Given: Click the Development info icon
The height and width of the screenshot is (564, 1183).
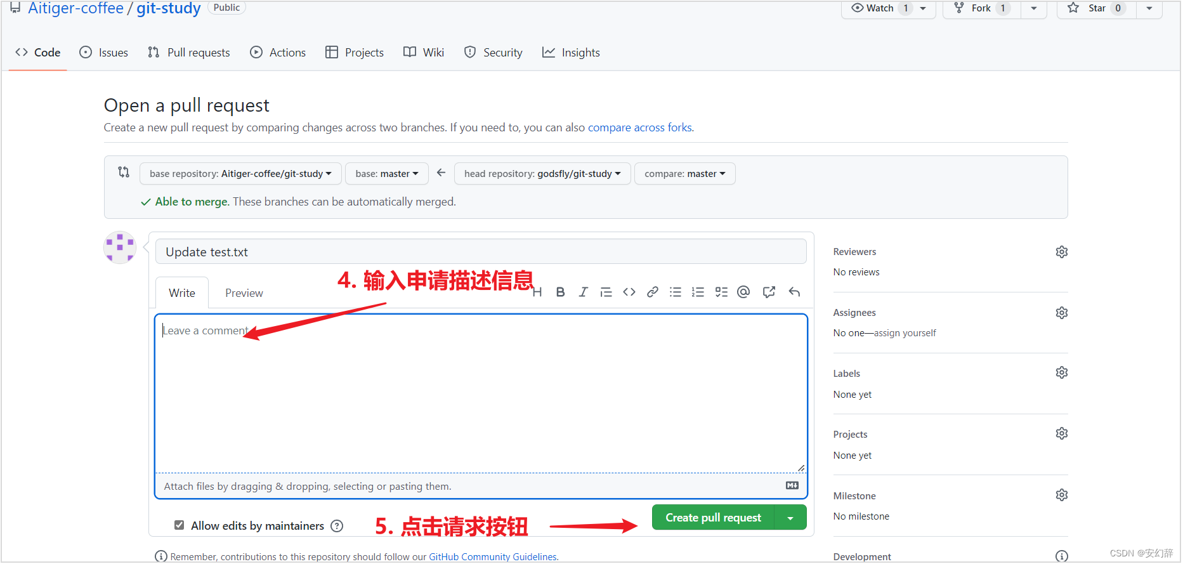Looking at the screenshot, I should tap(1062, 556).
